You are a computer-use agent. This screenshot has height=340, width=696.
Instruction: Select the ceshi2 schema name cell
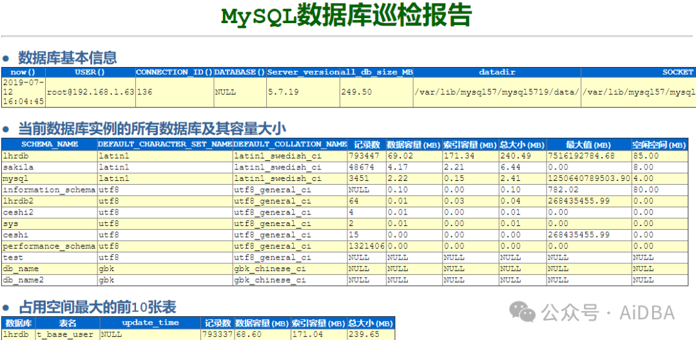(x=50, y=212)
